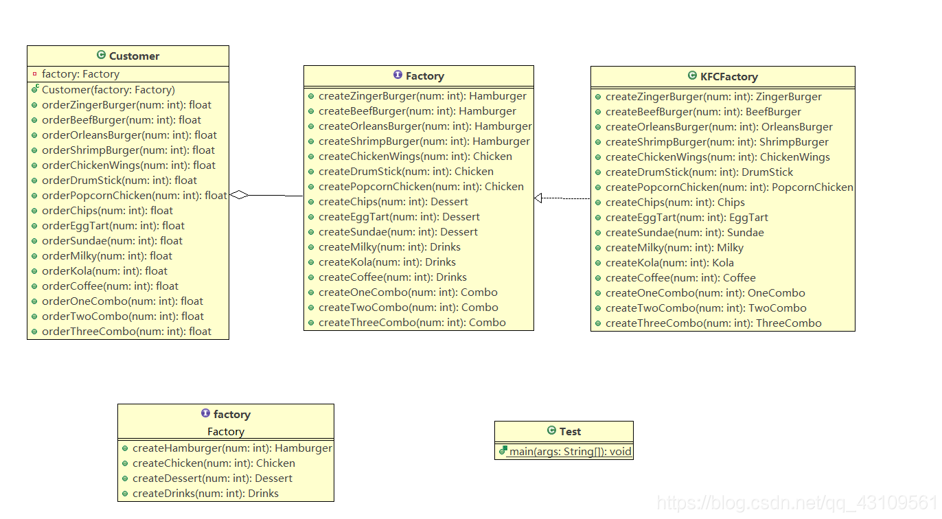Click the green dot beside orderCoffee
The width and height of the screenshot is (942, 519).
34,286
